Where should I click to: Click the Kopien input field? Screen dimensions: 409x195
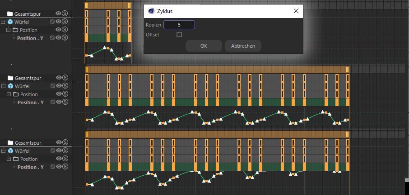pyautogui.click(x=179, y=25)
